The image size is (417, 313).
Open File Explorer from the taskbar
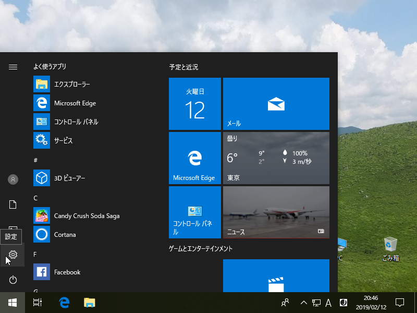tap(89, 303)
